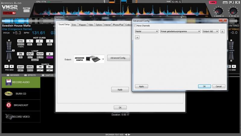The height and width of the screenshot is (136, 241).
Task: Enable the Mono Channels checkbox
Action: 135,26
